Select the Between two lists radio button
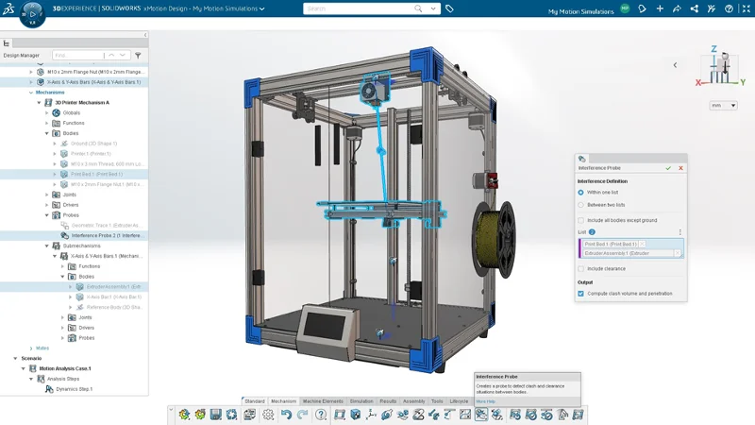755x425 pixels. [x=580, y=204]
